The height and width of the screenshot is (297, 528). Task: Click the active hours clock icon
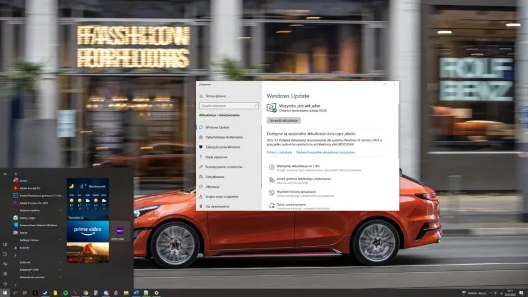point(271,180)
